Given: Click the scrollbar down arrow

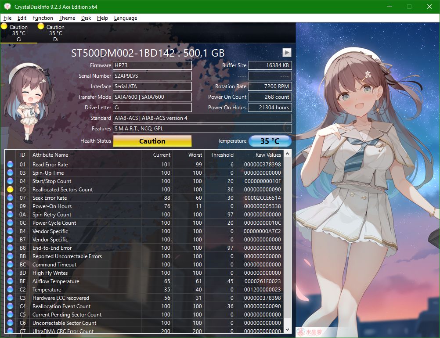Looking at the screenshot, I should tap(287, 330).
